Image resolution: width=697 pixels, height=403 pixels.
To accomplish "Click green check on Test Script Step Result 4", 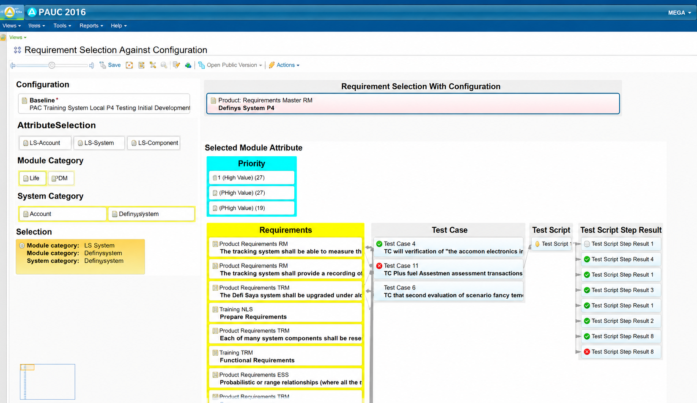I will coord(587,259).
